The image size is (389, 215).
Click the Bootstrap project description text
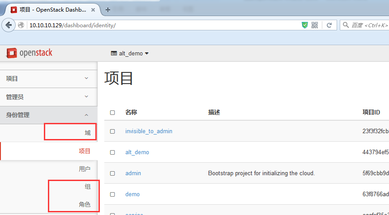tap(261, 173)
